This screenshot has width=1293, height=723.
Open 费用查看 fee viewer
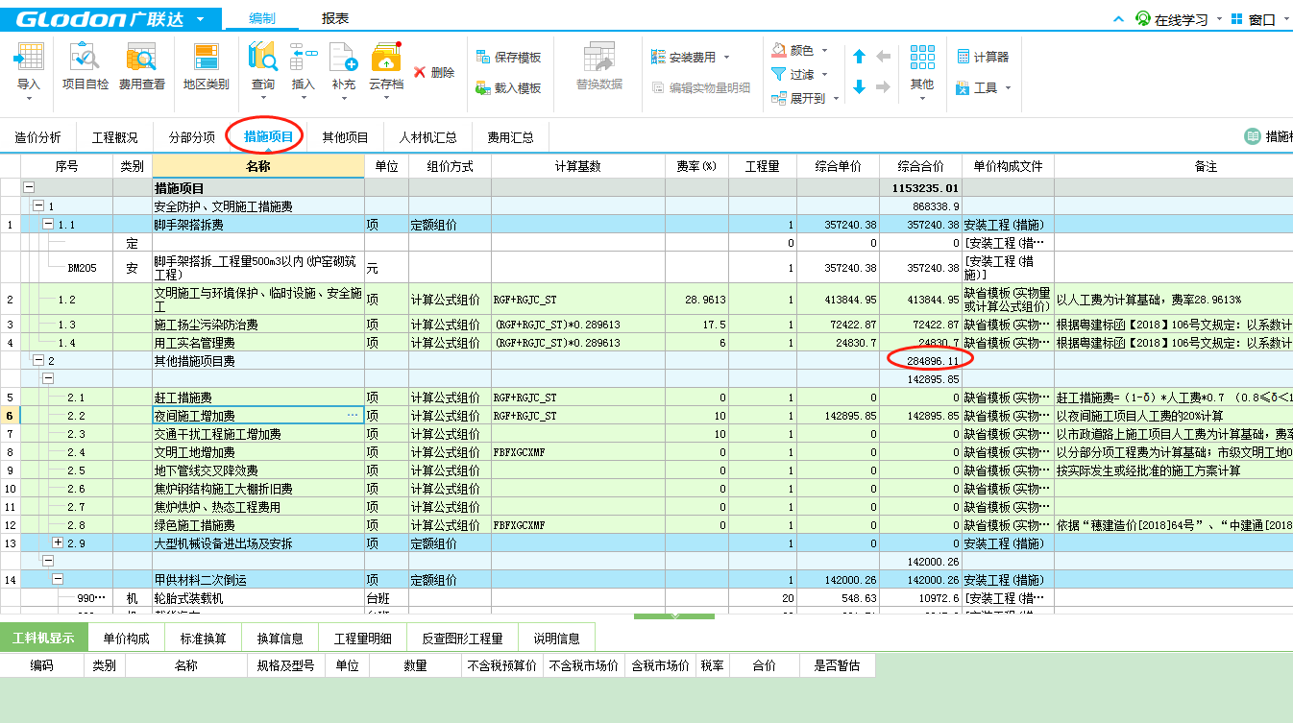click(x=141, y=67)
